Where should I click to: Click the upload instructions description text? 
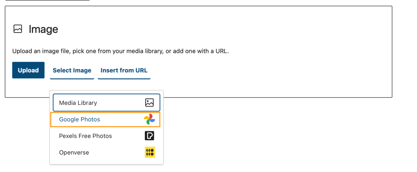pyautogui.click(x=120, y=51)
